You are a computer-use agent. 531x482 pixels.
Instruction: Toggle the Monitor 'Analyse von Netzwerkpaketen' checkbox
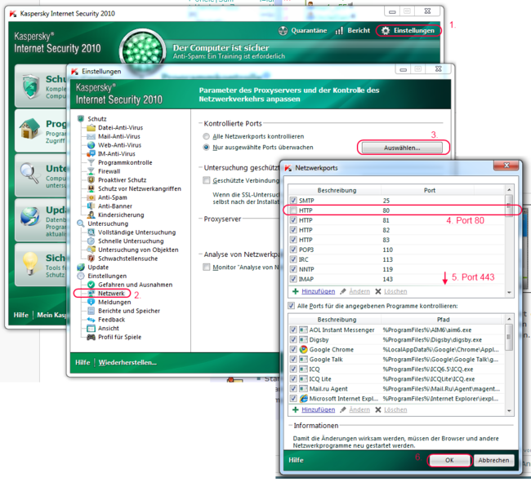point(206,268)
